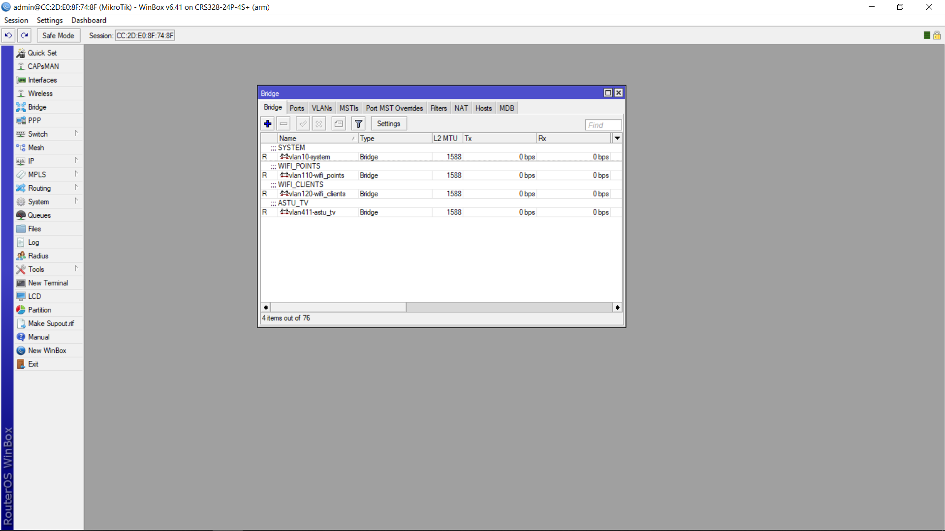This screenshot has height=531, width=945.
Task: Open Bridge from the sidebar
Action: pyautogui.click(x=48, y=107)
